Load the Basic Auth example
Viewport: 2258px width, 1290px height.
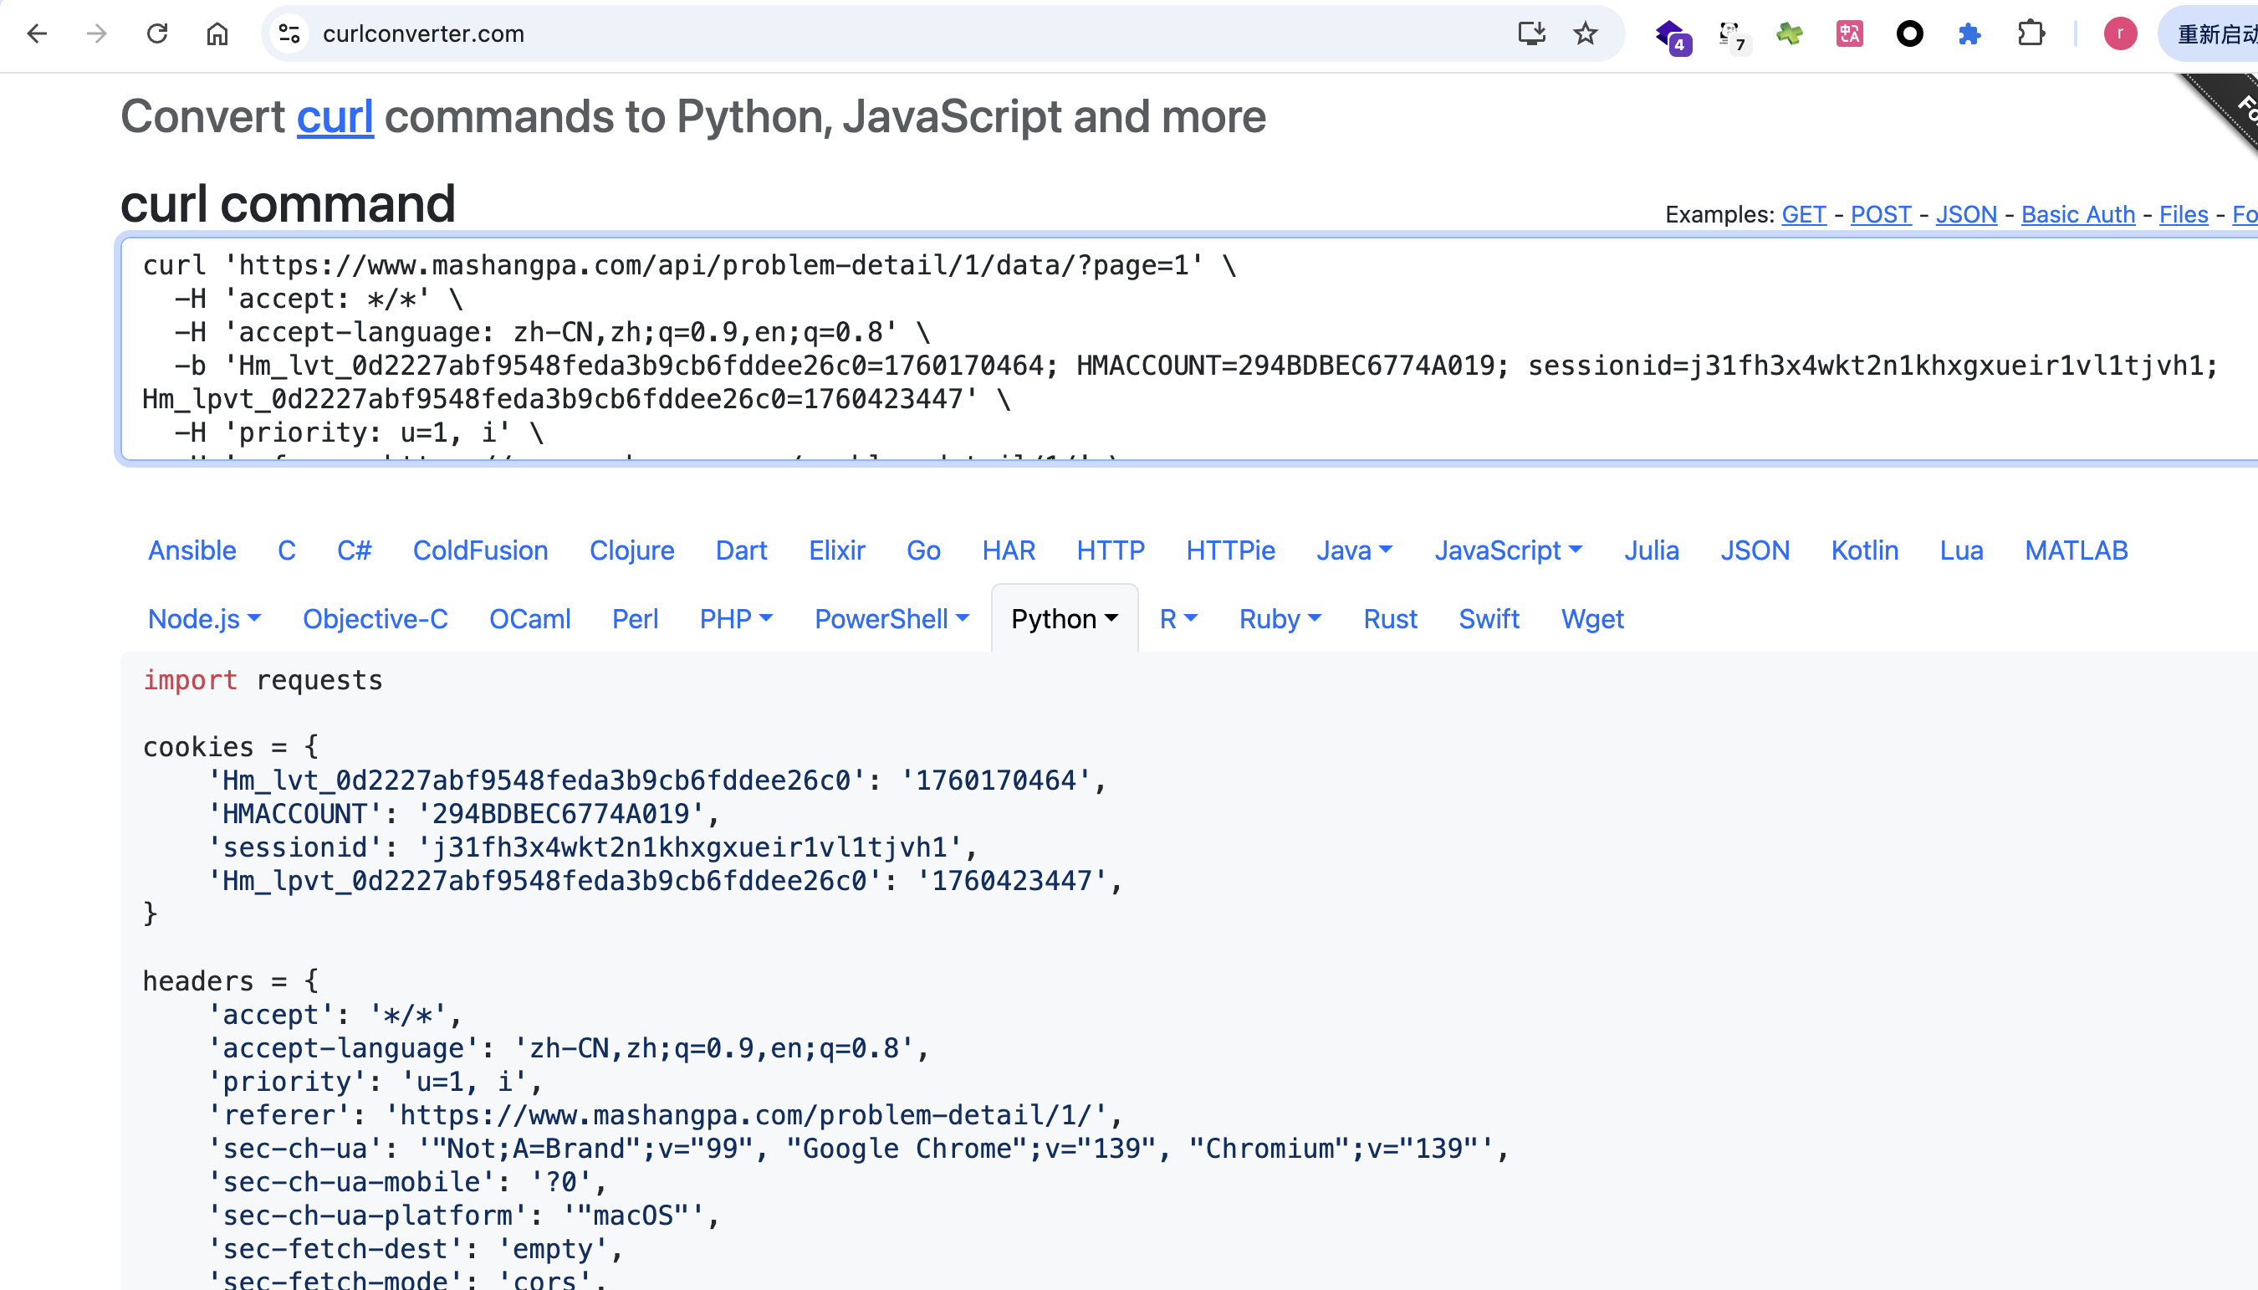pos(2077,214)
